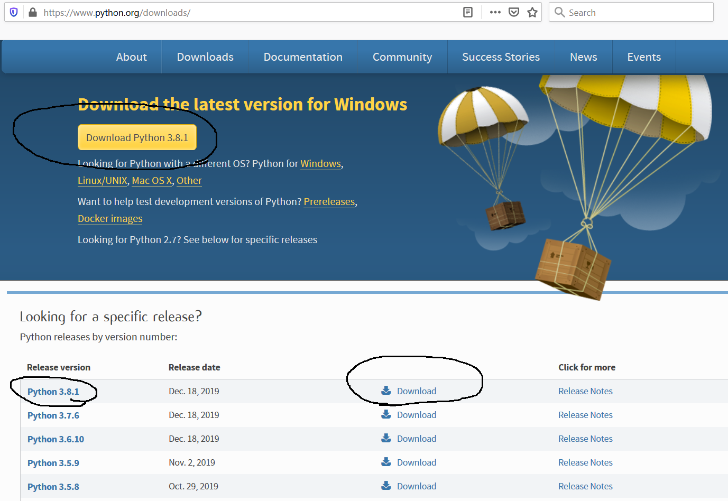
Task: Click release date 'Nov. 2, 2019'
Action: coord(192,462)
